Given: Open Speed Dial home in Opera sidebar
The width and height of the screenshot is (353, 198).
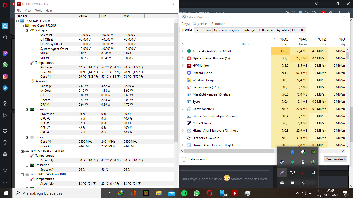Looking at the screenshot, I should click(5, 26).
